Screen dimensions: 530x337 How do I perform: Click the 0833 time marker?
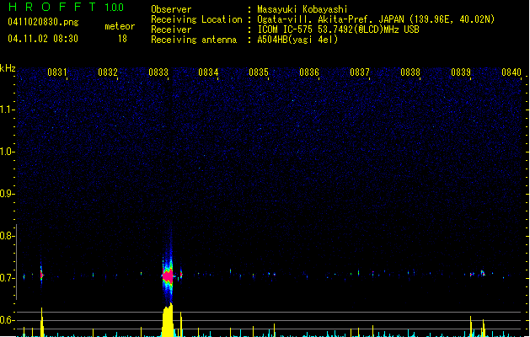pyautogui.click(x=158, y=73)
